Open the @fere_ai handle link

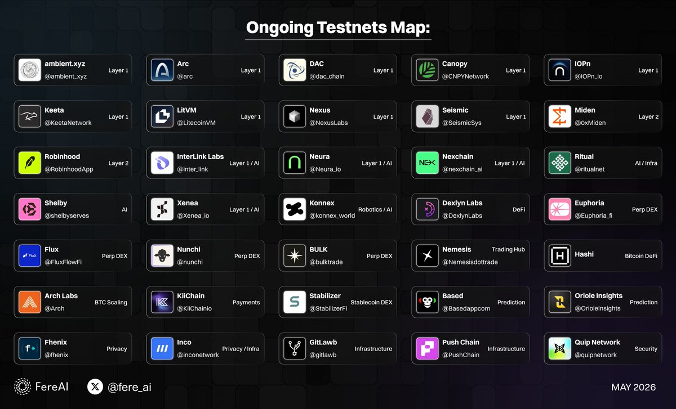pyautogui.click(x=130, y=387)
